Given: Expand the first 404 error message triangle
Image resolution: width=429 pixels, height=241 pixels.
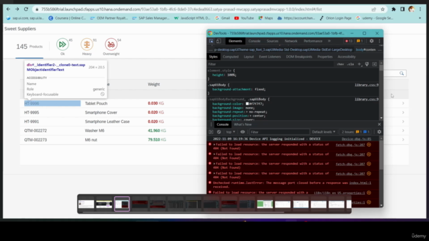Looking at the screenshot, I should pos(214,145).
